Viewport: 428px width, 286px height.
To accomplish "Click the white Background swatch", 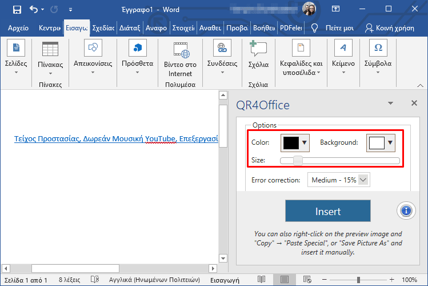I will click(x=377, y=142).
